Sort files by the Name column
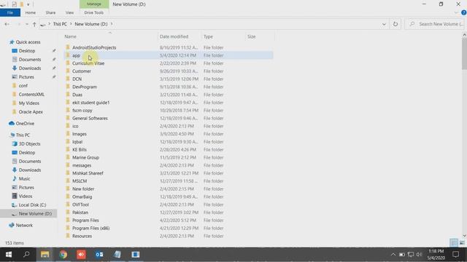Viewport: 467px width, 262px height. point(71,36)
